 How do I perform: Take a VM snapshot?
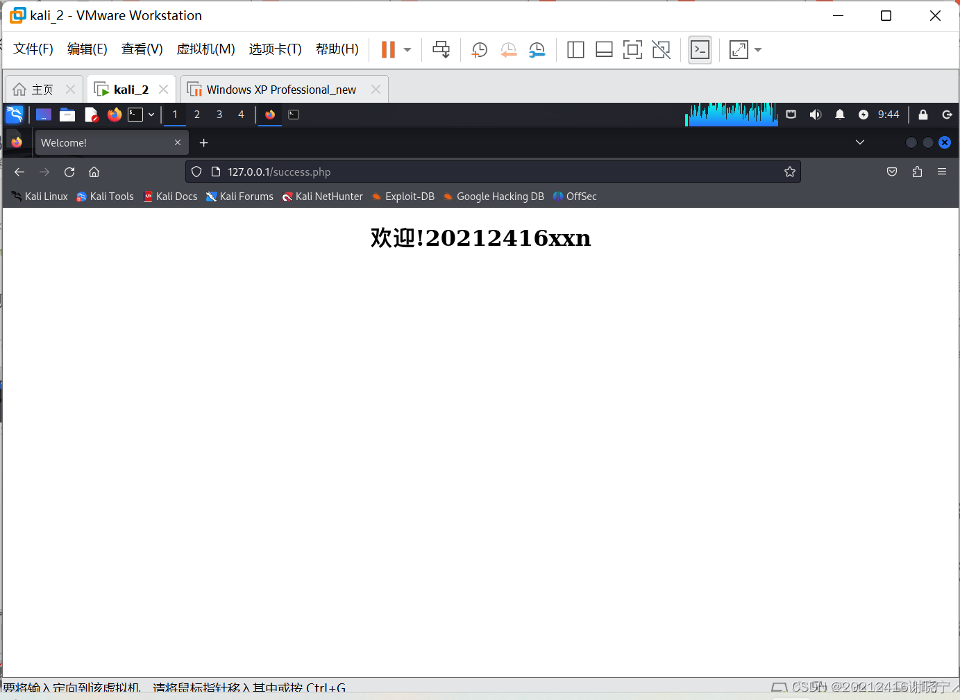[479, 50]
